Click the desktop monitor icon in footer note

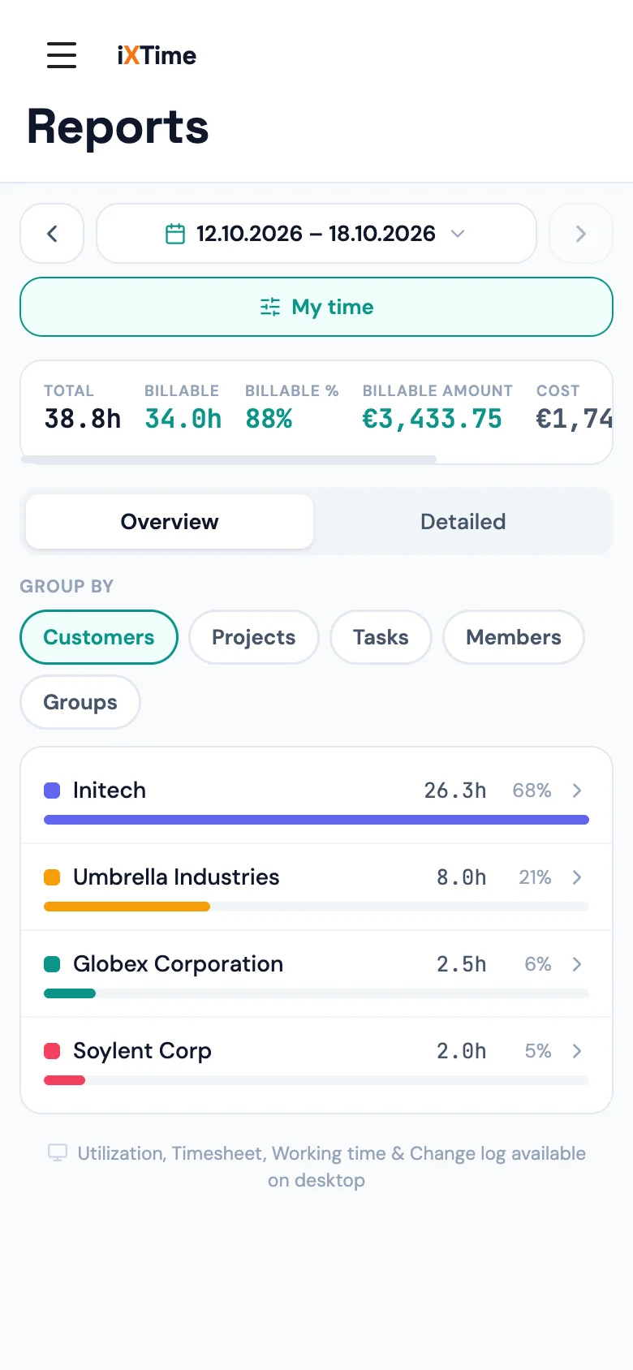tap(58, 1153)
